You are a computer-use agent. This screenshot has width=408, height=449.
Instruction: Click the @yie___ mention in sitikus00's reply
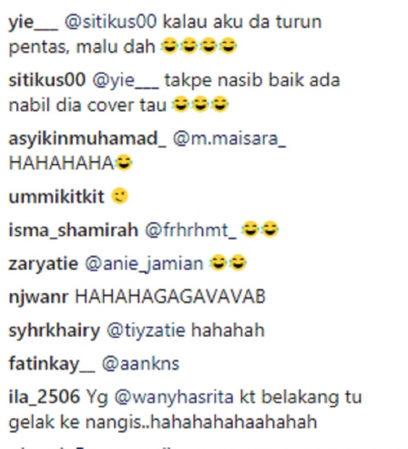[126, 81]
